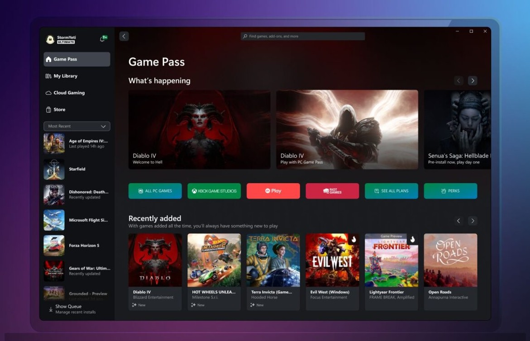Open Diablo IV card in Recently added
530x341 pixels.
tap(155, 272)
